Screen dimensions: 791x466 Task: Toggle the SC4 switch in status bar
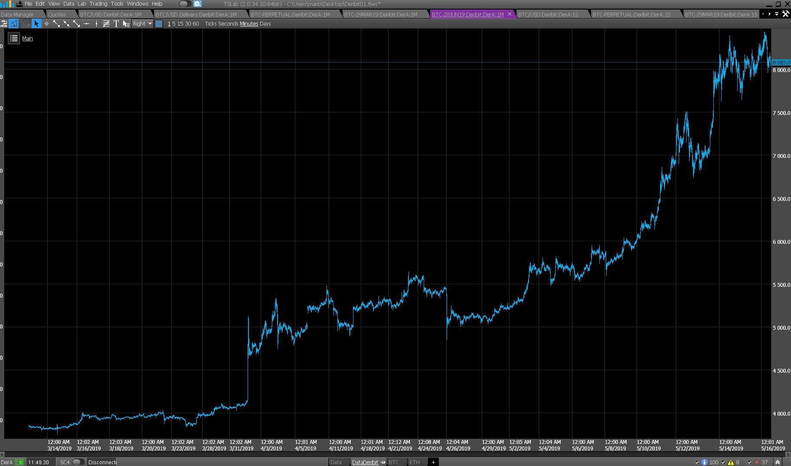pyautogui.click(x=78, y=462)
